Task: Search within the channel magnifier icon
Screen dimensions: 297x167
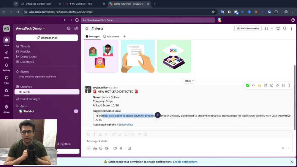Action: tap(285, 28)
